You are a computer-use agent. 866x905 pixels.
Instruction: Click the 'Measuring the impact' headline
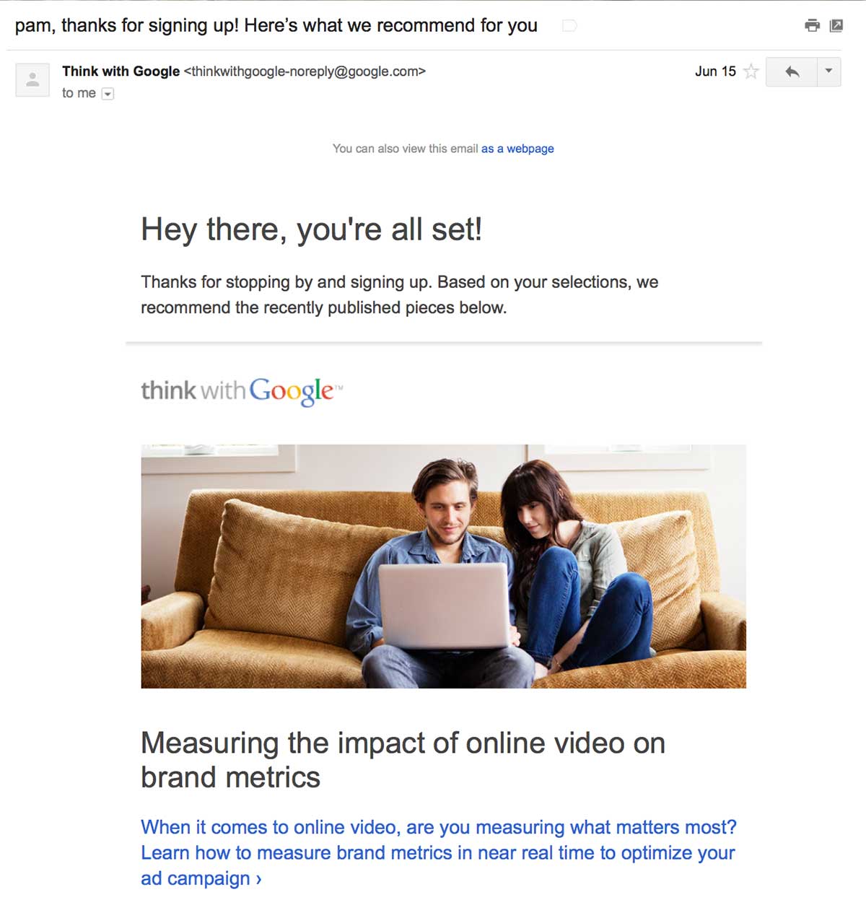pos(403,743)
